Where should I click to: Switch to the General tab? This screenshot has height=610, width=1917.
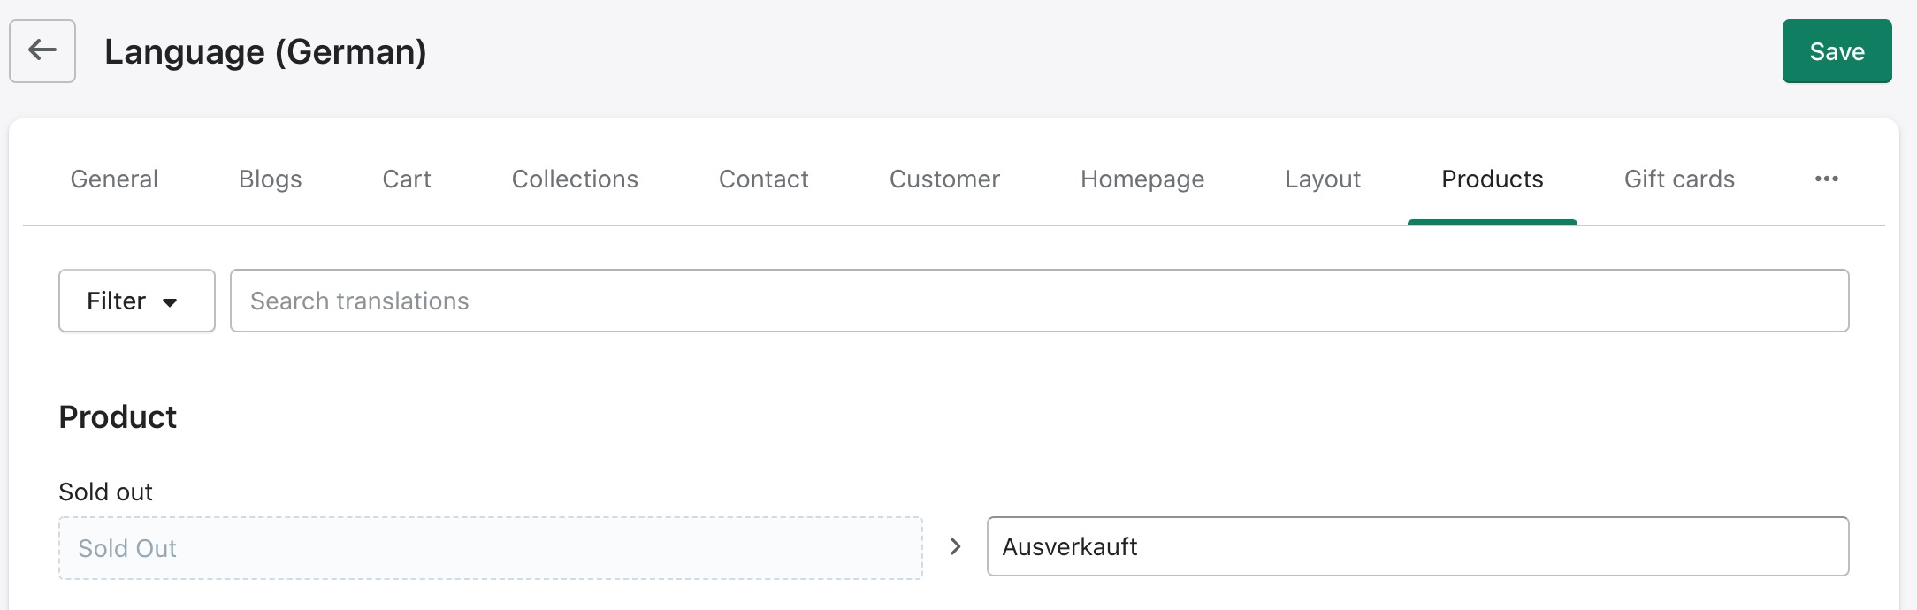pyautogui.click(x=114, y=179)
